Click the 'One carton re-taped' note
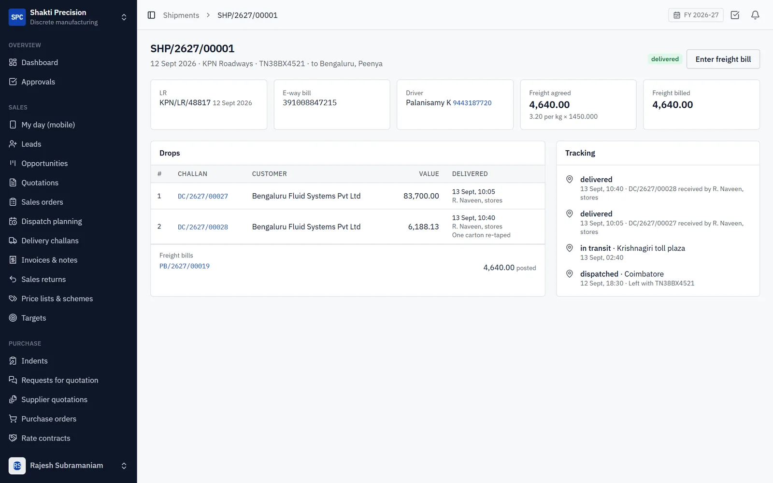 pos(481,235)
